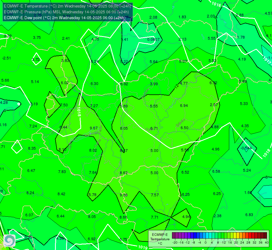272x250 pixels.
Task: Click the 5.24 temperature value
Action: pos(247,170)
